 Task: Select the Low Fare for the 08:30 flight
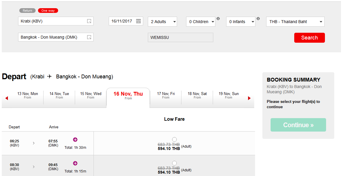[174, 163]
